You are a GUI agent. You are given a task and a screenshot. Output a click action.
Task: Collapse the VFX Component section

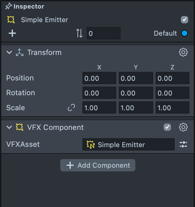click(9, 127)
